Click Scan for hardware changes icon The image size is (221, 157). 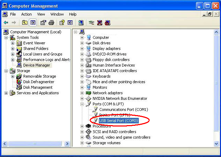point(81,23)
